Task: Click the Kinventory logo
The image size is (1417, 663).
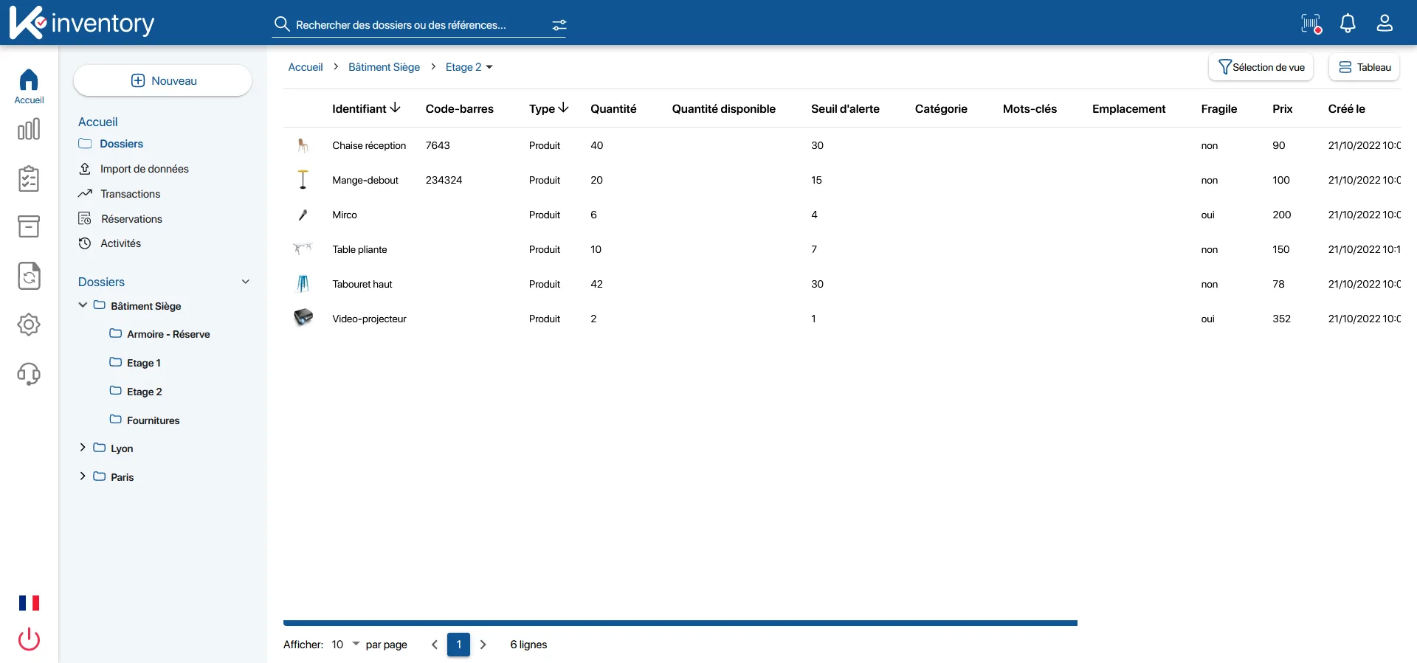Action: click(82, 22)
